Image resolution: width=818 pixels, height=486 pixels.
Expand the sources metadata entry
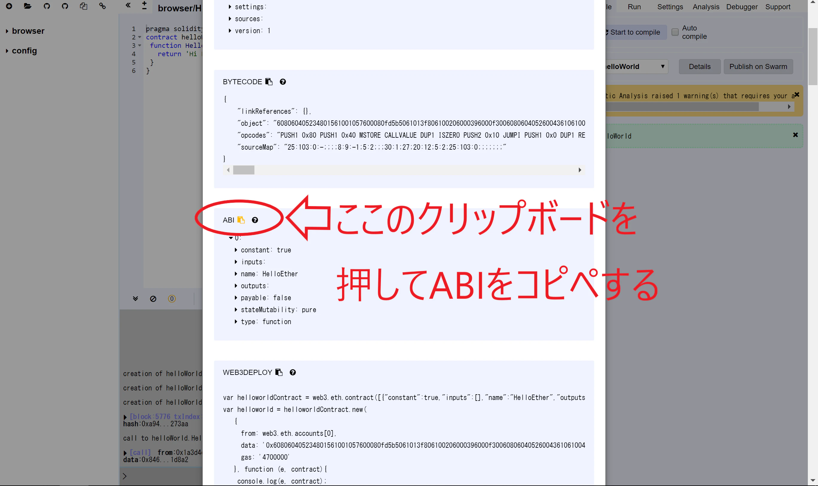click(x=230, y=19)
